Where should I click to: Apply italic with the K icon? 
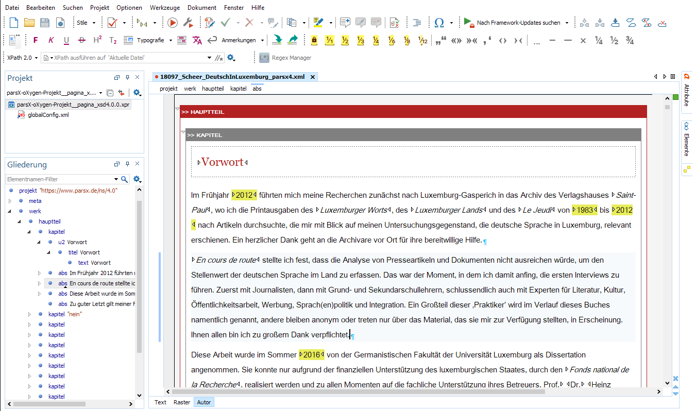click(x=51, y=40)
